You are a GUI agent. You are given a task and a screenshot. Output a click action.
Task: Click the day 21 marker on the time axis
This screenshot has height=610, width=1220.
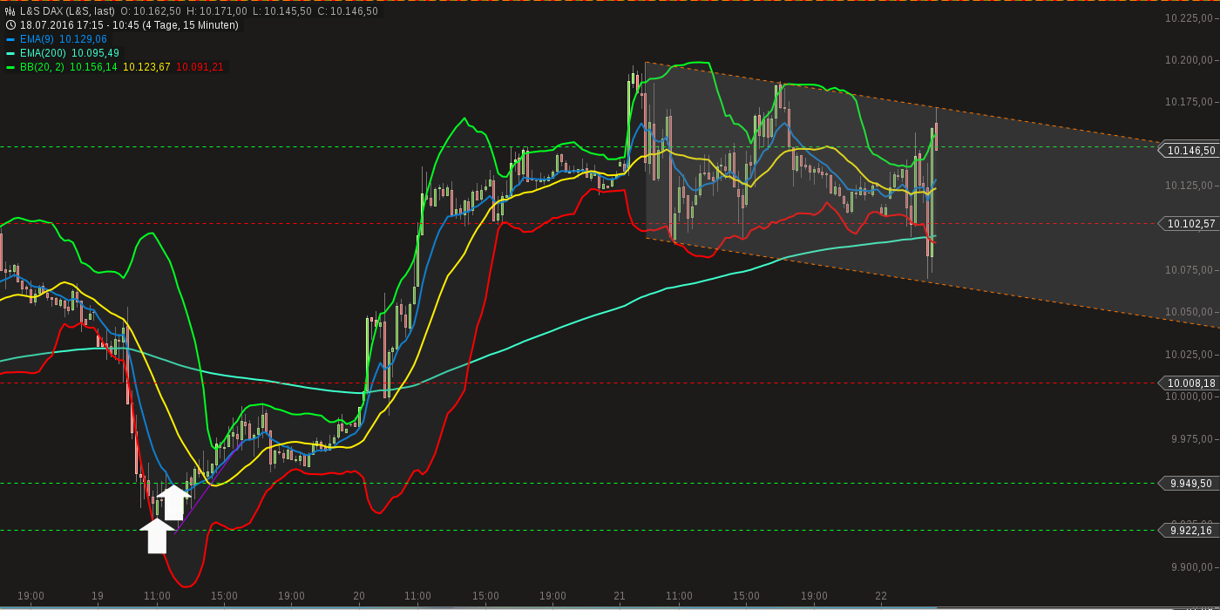click(620, 597)
